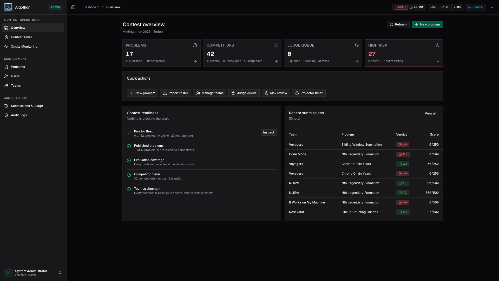The image size is (499, 281).
Task: Open High Risk card arrow icon
Action: coord(438,61)
